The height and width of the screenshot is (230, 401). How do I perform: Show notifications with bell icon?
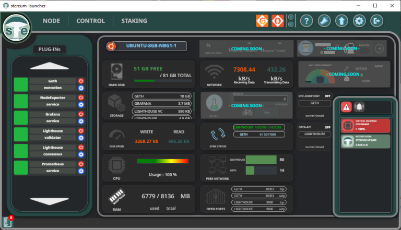click(359, 107)
